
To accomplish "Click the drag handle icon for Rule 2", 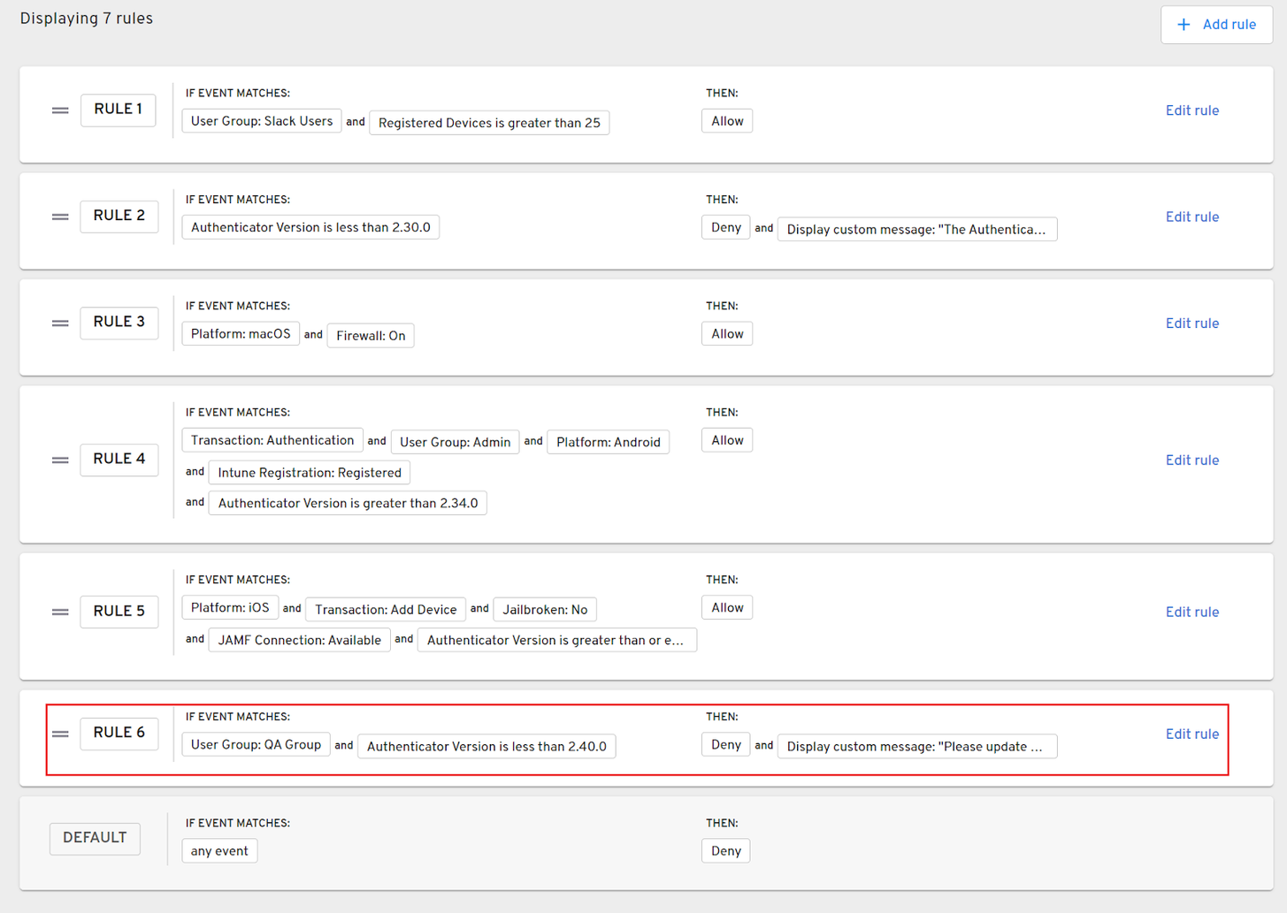I will tap(60, 217).
